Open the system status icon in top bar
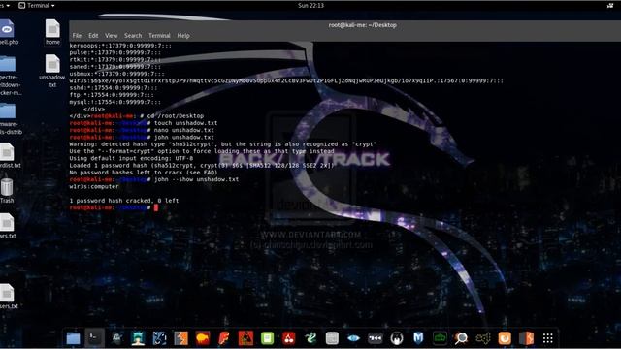 coord(610,5)
